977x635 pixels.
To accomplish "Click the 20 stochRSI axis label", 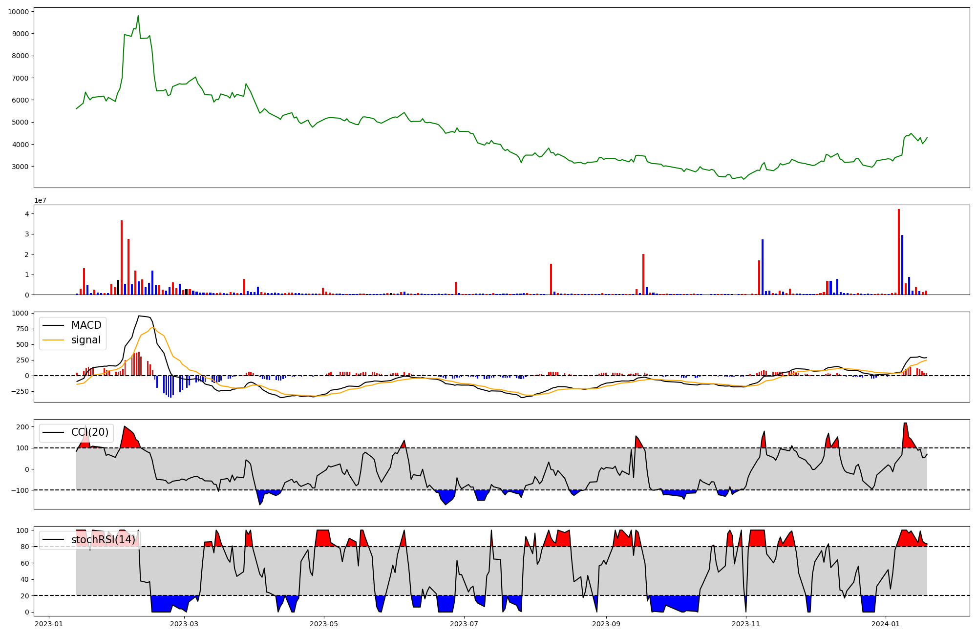I will tap(24, 596).
